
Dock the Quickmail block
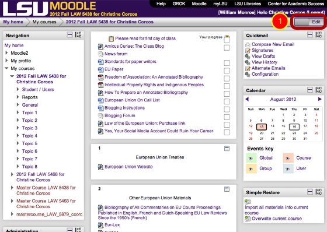319,35
